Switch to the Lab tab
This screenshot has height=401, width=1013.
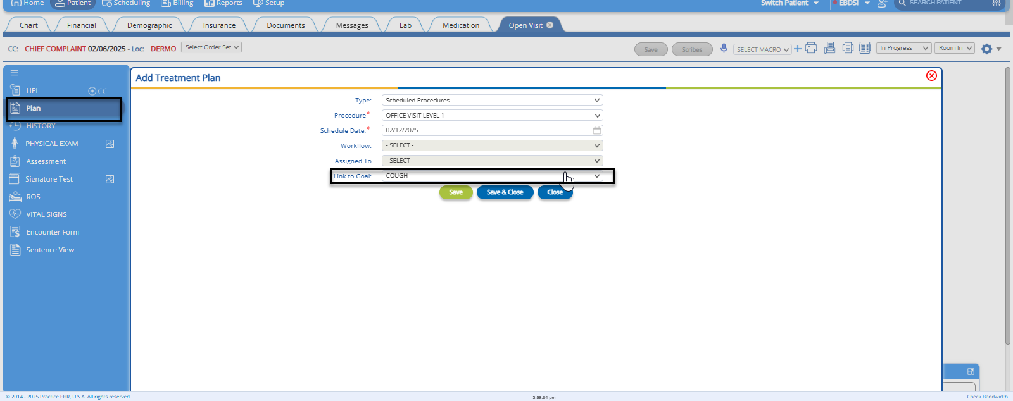(405, 25)
